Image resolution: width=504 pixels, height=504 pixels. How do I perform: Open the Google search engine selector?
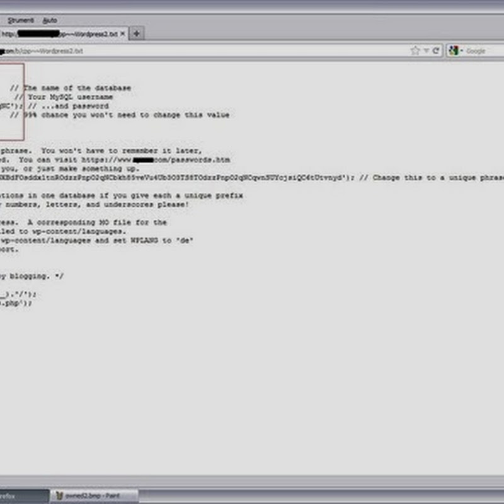[x=455, y=50]
